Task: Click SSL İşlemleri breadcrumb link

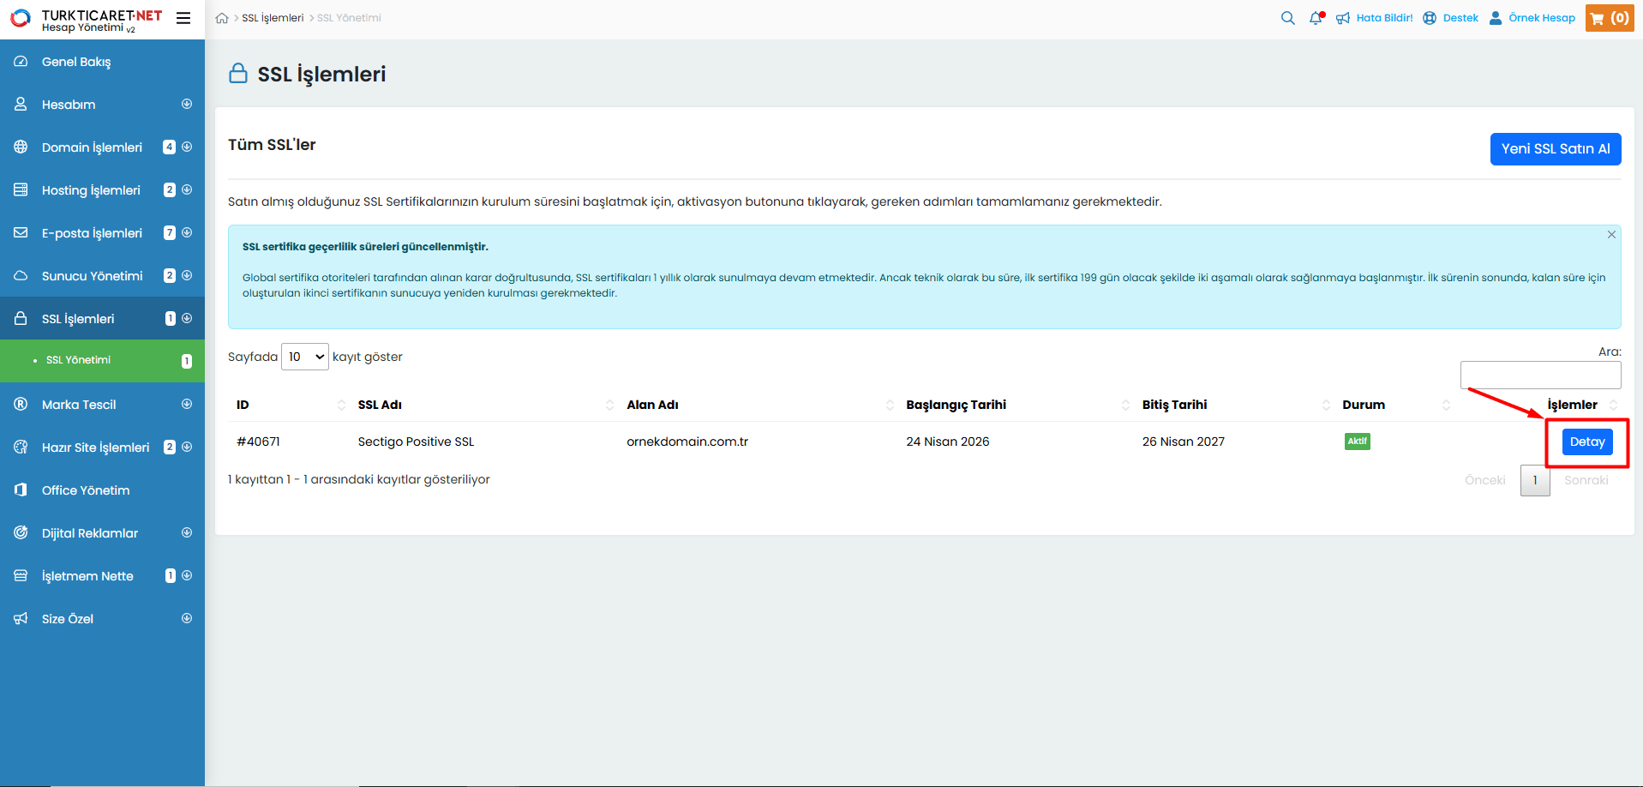Action: coord(273,18)
